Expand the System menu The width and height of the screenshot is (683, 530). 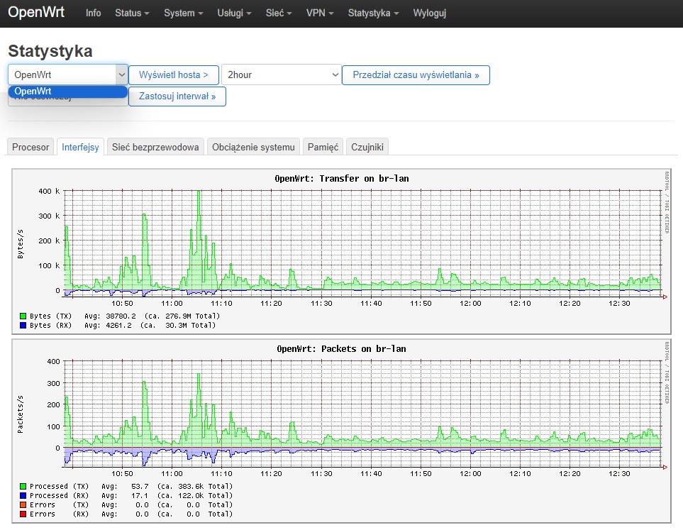click(x=184, y=13)
